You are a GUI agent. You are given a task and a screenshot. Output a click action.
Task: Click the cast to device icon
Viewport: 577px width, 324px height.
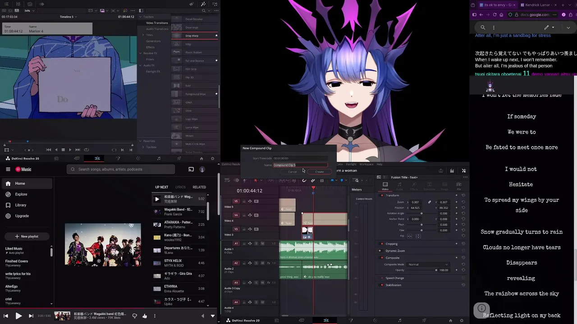(x=191, y=169)
